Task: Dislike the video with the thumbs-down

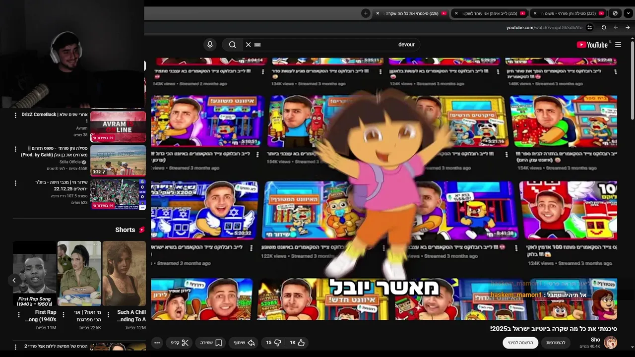Action: 273,343
